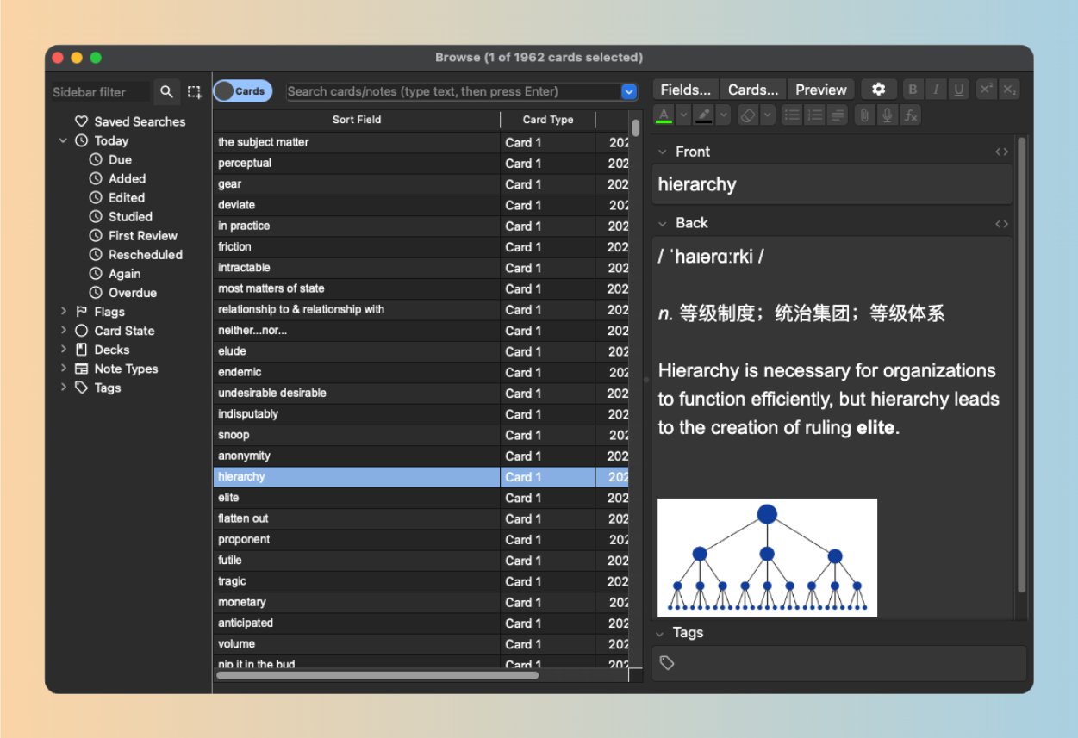Screen dimensions: 1078x738
Task: Click the sidebar search magnifier icon
Action: pyautogui.click(x=167, y=92)
